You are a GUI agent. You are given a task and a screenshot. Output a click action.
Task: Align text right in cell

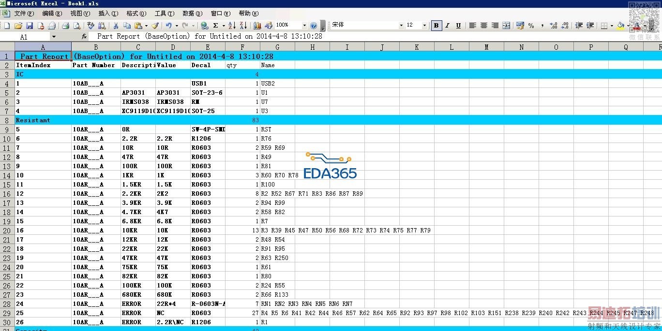point(495,25)
